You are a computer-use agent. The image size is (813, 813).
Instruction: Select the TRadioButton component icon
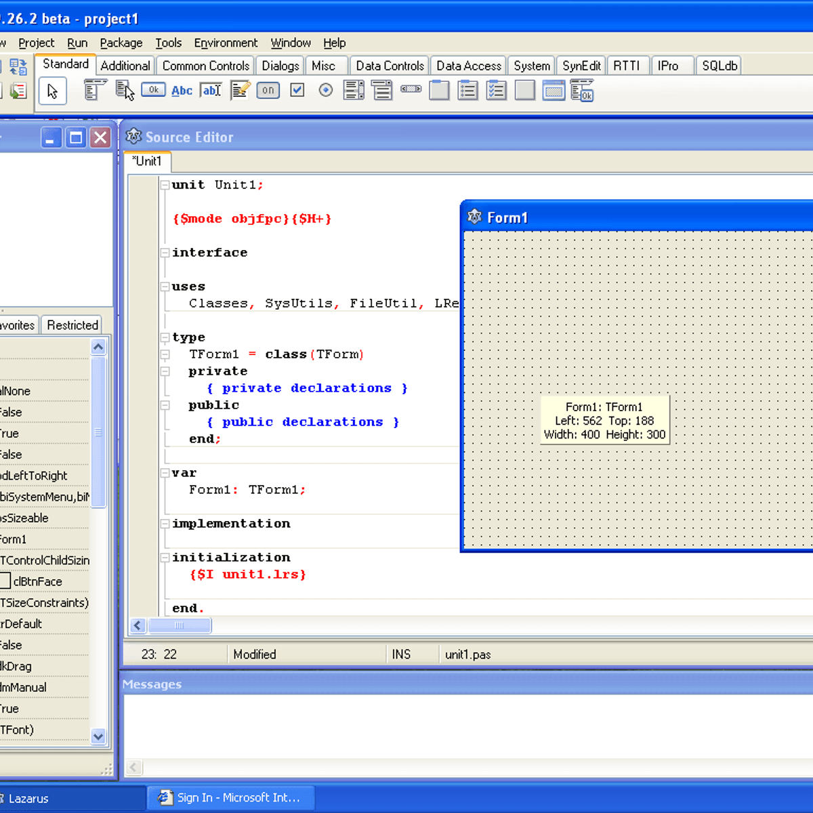(326, 90)
